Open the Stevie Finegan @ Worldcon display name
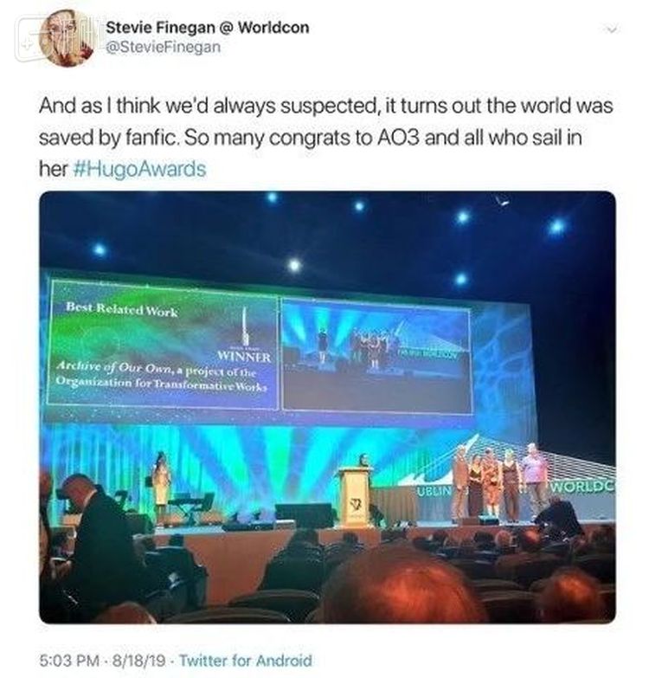 (x=207, y=28)
